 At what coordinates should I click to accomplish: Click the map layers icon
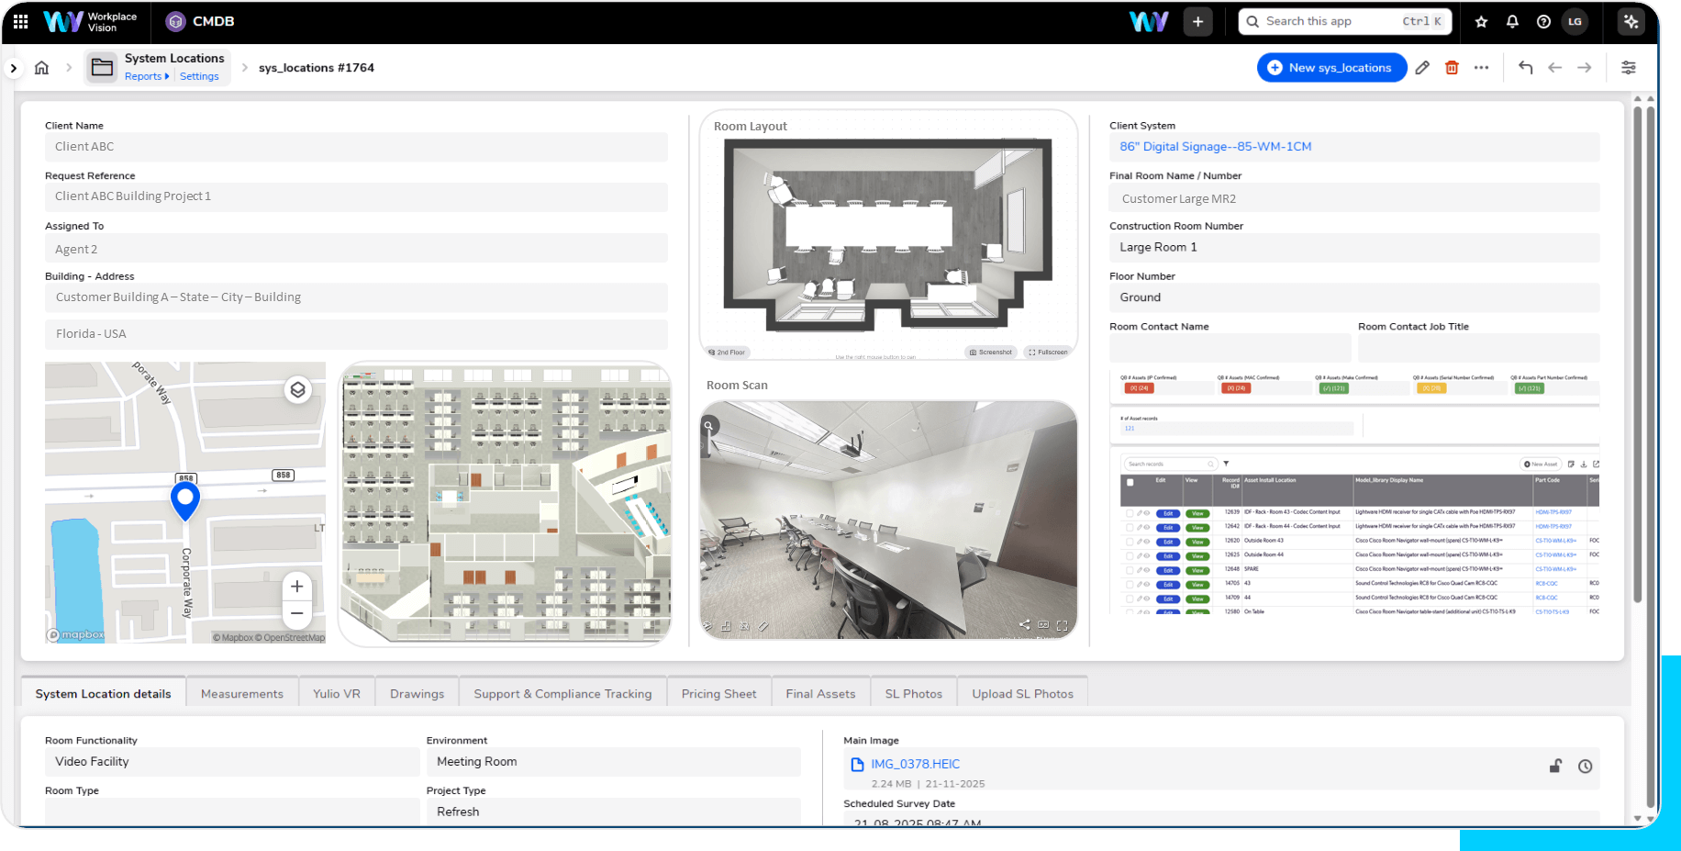tap(297, 390)
